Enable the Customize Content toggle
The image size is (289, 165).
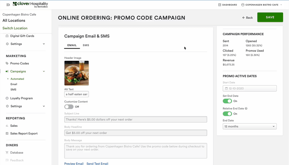[69, 107]
